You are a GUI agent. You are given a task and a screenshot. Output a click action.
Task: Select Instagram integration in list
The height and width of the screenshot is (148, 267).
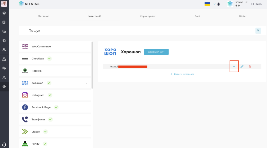55,95
